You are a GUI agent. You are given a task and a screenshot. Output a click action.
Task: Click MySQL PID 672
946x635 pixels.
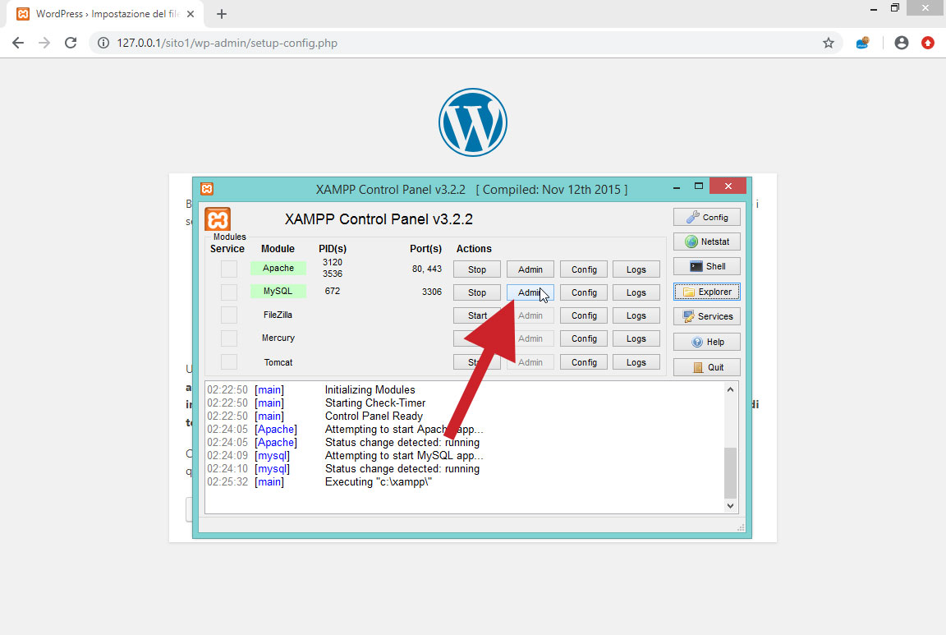pos(333,291)
